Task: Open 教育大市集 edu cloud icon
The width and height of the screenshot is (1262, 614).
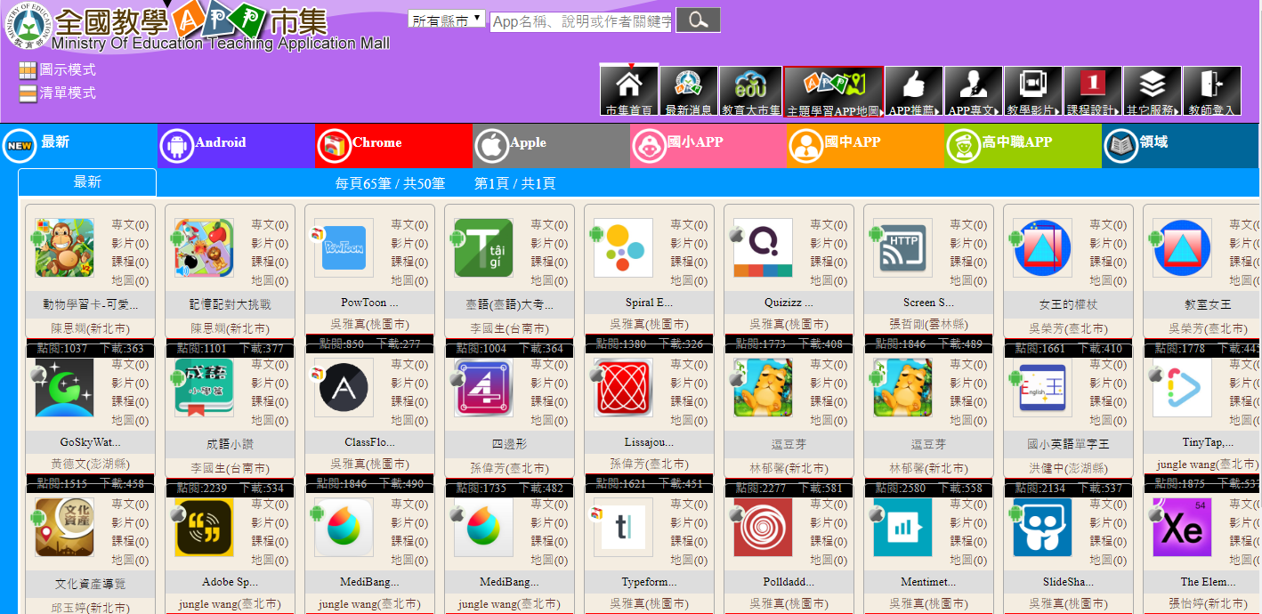Action: [x=750, y=92]
